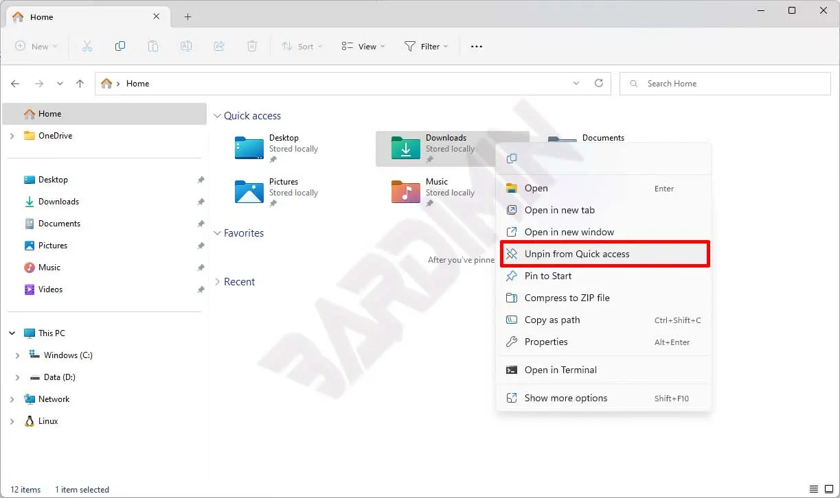Click the Cut scissors icon in toolbar
The width and height of the screenshot is (840, 498).
[87, 47]
